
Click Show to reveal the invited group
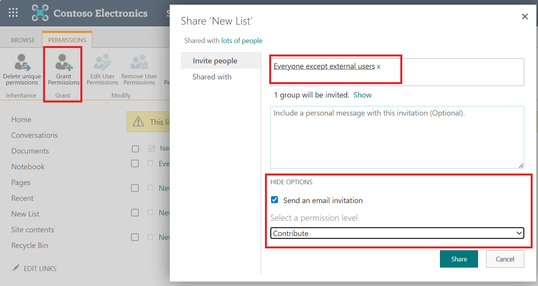click(x=362, y=94)
